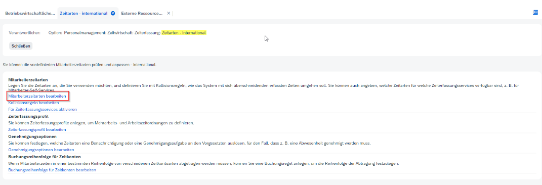This screenshot has width=542, height=185.
Task: Open Für Zeiterfassungsservices aktivieren link
Action: point(42,109)
